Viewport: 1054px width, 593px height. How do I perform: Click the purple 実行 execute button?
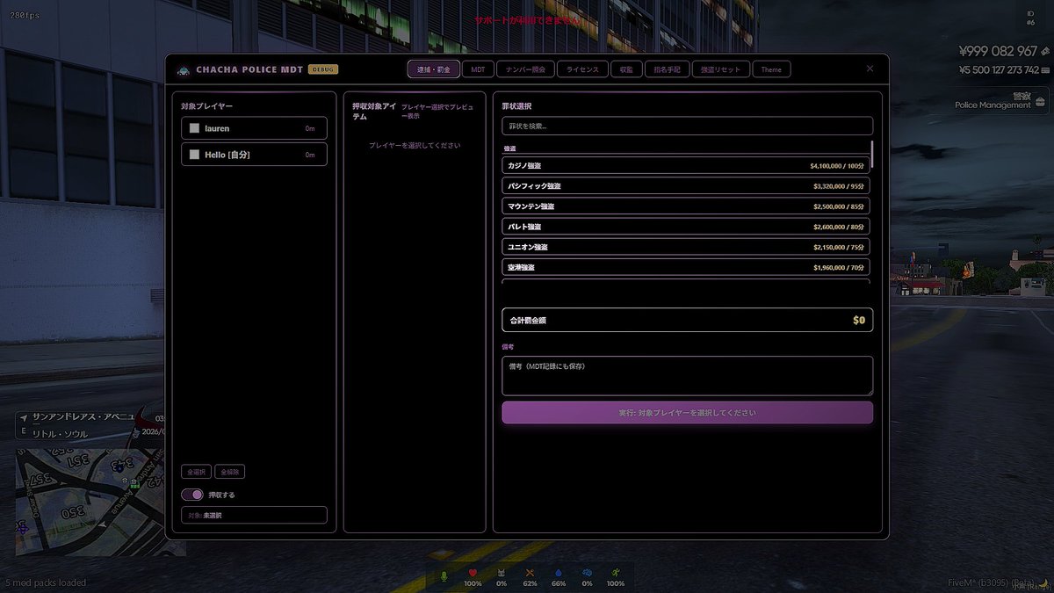(x=687, y=413)
